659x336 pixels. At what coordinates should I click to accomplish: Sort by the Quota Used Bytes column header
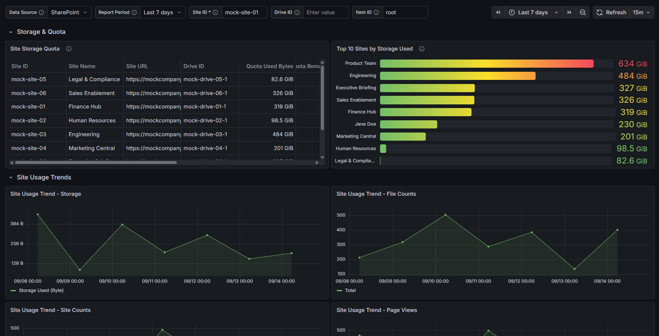(269, 66)
